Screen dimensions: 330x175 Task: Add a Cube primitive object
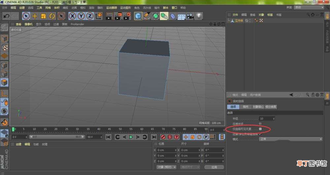(x=138, y=16)
